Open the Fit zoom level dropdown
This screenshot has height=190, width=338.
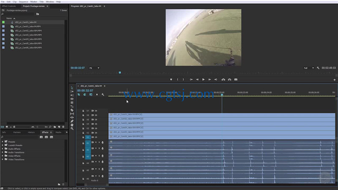tap(94, 68)
